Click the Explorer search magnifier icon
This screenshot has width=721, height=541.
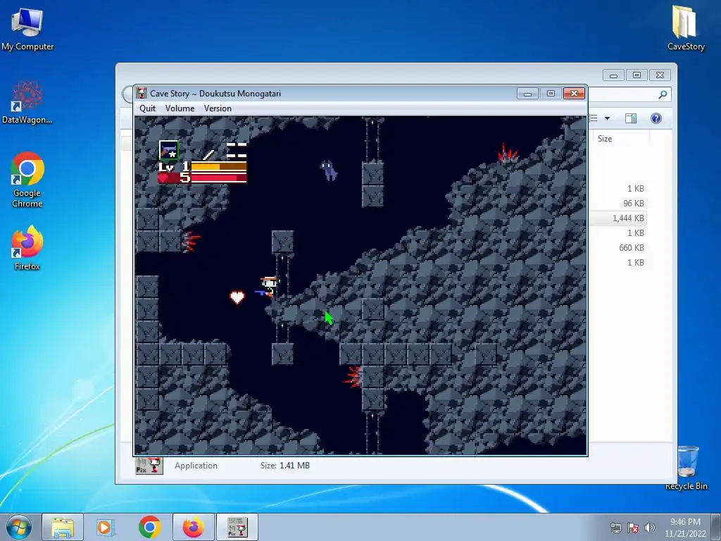[x=663, y=94]
